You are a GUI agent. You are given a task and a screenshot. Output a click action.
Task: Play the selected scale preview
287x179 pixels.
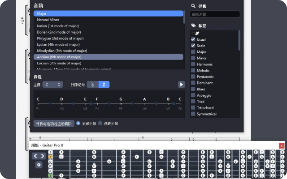point(181,85)
